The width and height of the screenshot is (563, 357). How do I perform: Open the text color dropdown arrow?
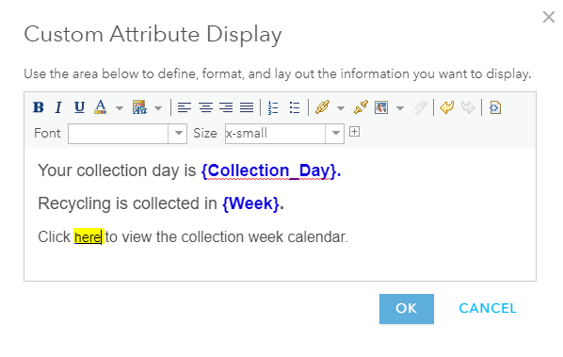(x=120, y=107)
